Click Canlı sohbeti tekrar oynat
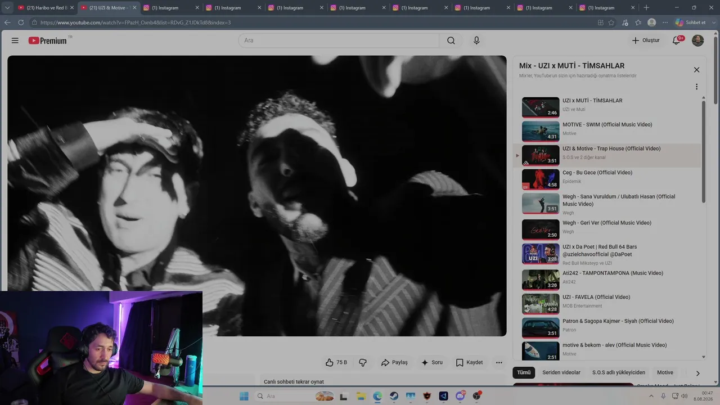 pyautogui.click(x=294, y=382)
